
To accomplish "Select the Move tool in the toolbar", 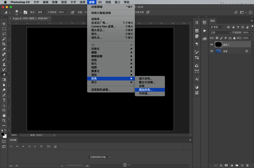I will point(4,24).
